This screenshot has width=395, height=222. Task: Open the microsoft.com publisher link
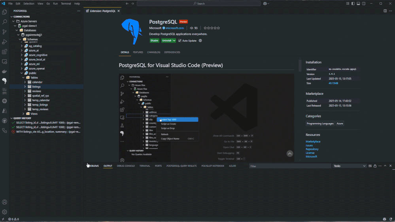(x=175, y=28)
